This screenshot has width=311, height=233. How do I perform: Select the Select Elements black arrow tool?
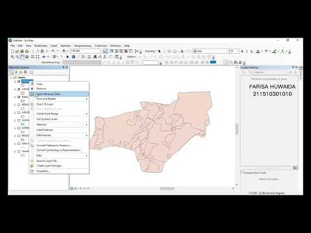pos(67,57)
